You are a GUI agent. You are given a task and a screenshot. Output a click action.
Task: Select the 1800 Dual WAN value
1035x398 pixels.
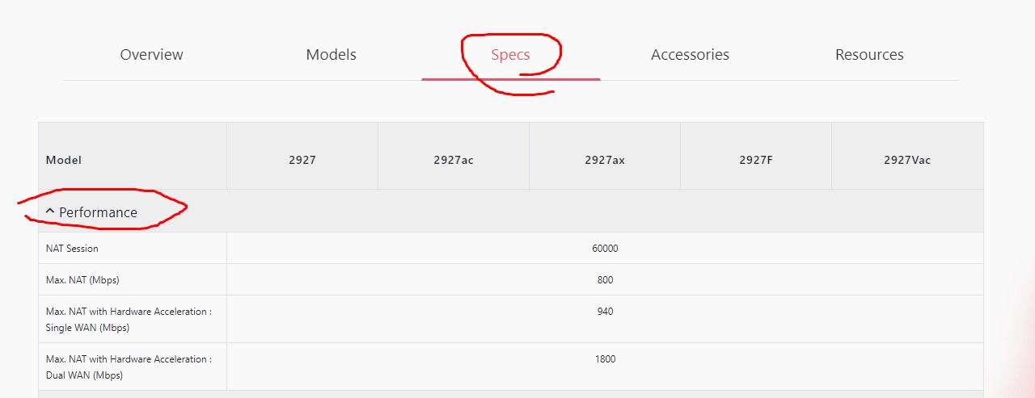tap(605, 359)
